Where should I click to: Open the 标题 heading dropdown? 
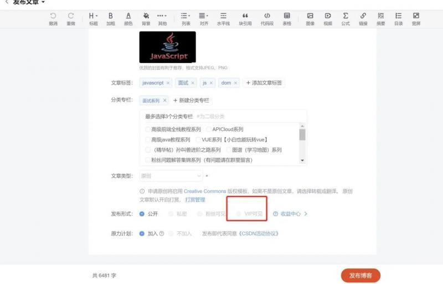point(93,18)
